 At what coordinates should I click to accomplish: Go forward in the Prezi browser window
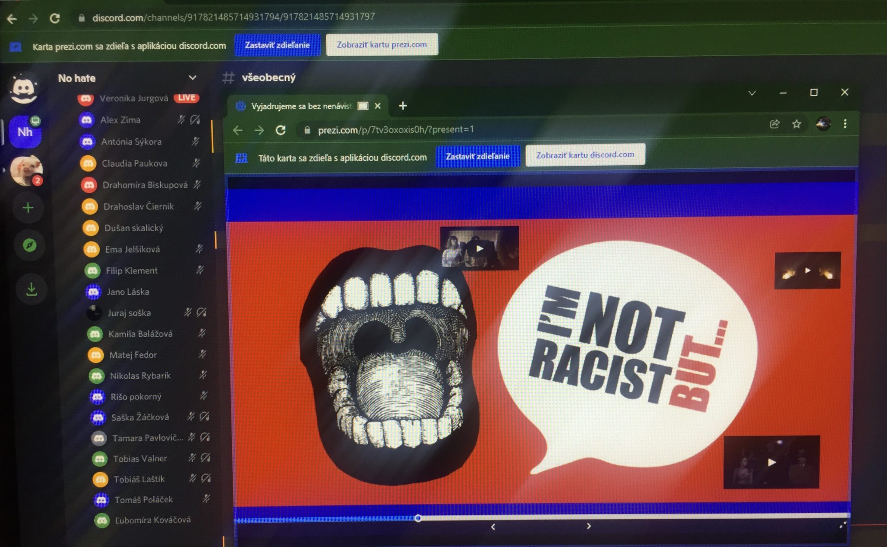[x=259, y=130]
